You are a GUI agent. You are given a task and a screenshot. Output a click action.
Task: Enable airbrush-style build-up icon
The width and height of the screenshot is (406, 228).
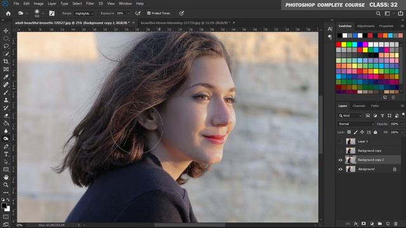[x=138, y=13]
